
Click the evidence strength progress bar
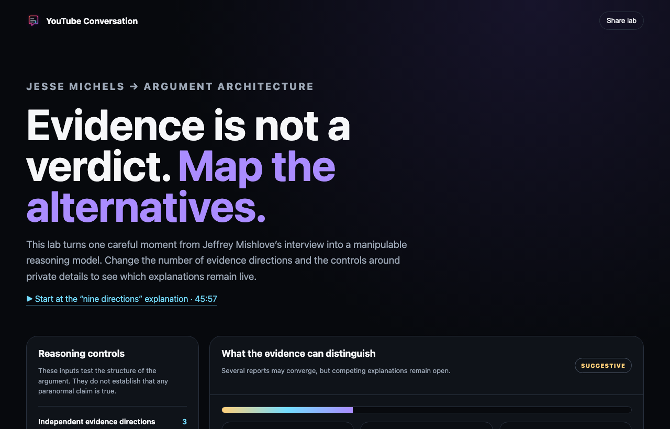click(x=426, y=410)
